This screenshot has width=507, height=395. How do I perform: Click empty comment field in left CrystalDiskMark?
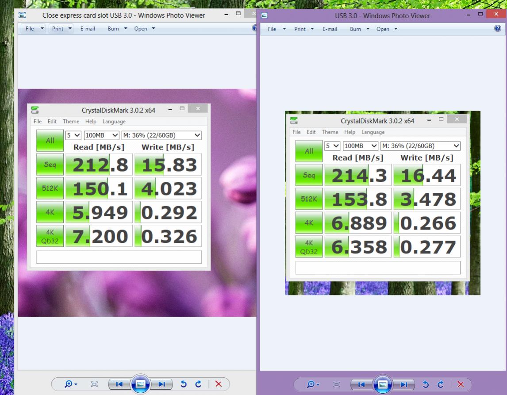[x=119, y=257]
